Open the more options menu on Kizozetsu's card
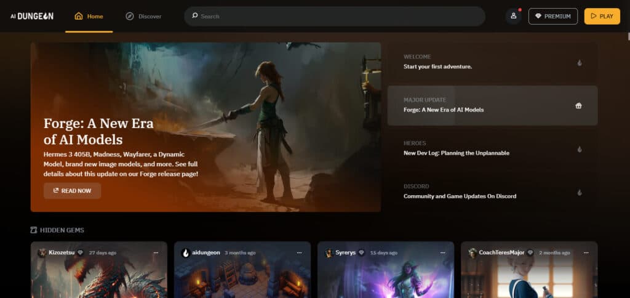Image resolution: width=630 pixels, height=298 pixels. coord(156,252)
